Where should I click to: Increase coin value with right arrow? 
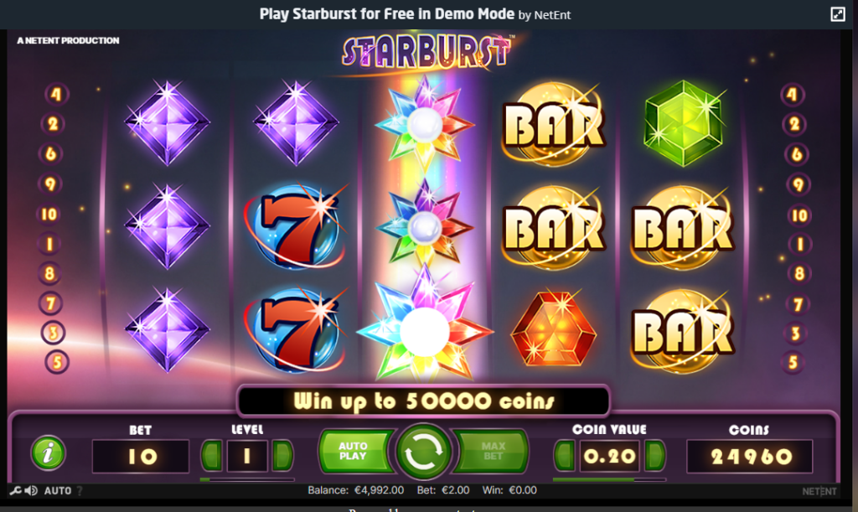click(x=654, y=455)
